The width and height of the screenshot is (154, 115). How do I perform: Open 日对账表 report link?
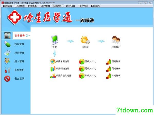pyautogui.click(x=116, y=61)
